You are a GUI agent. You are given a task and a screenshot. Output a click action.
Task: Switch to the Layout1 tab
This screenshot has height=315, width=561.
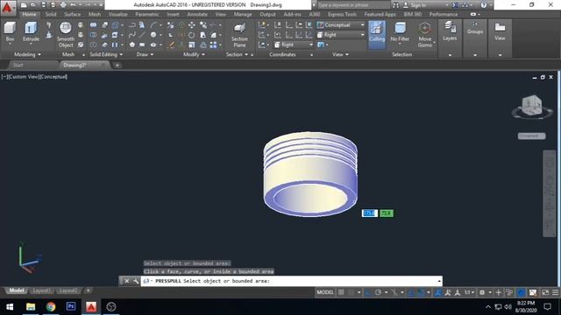(x=41, y=290)
